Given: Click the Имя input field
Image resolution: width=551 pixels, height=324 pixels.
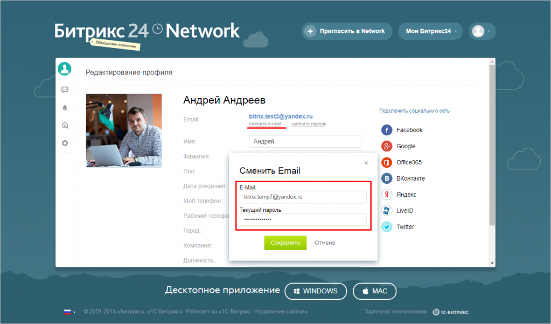Looking at the screenshot, I should 305,141.
